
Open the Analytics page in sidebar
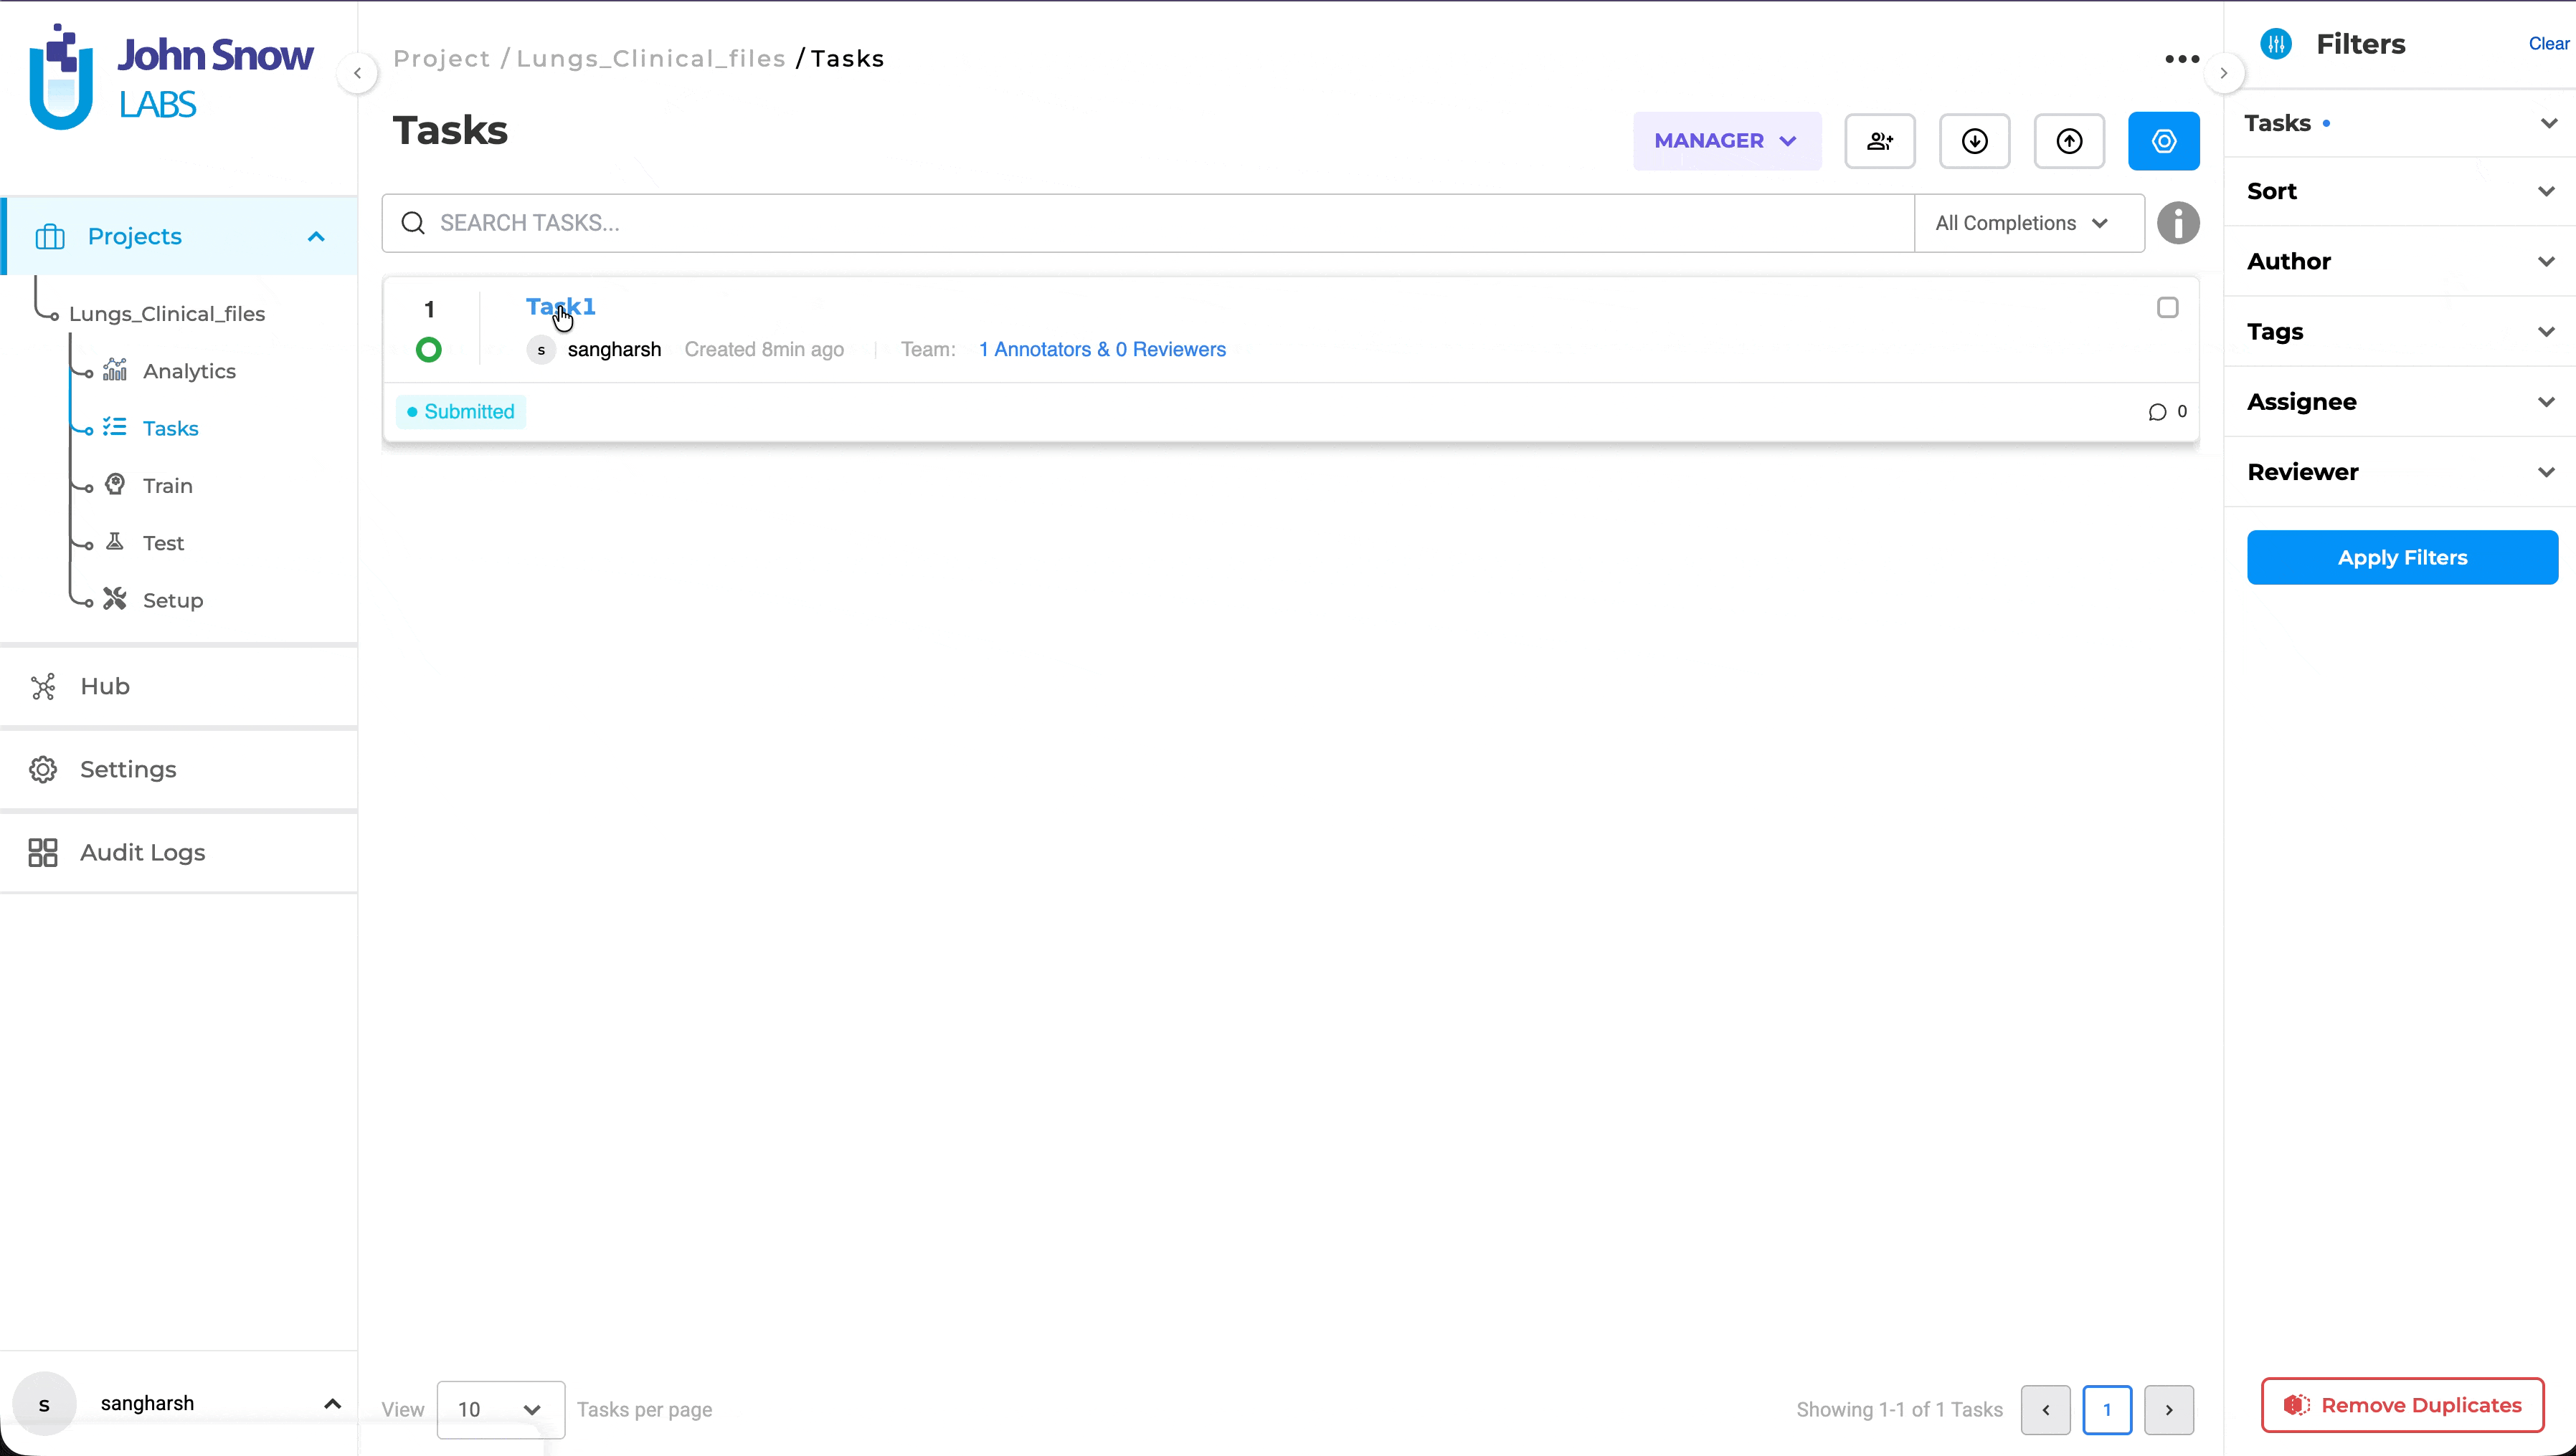[189, 371]
